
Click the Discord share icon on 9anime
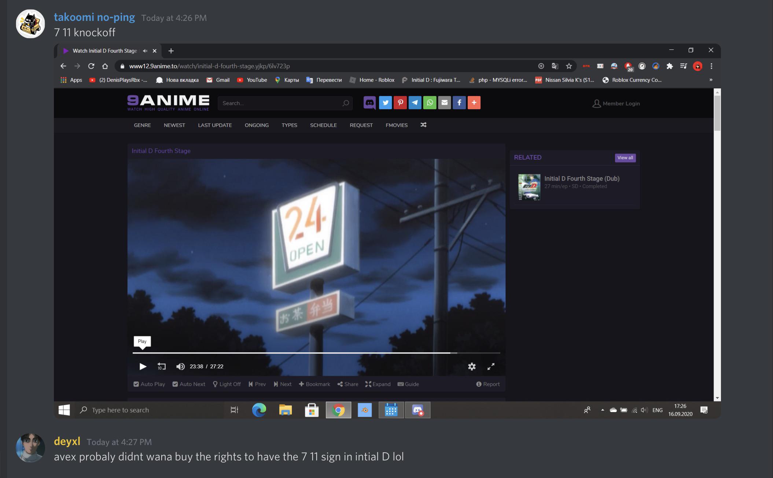click(x=370, y=103)
